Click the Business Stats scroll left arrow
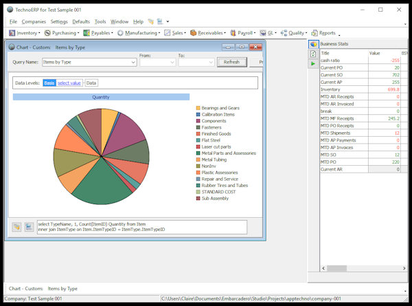Image resolution: width=412 pixels, height=306 pixels. point(323,268)
